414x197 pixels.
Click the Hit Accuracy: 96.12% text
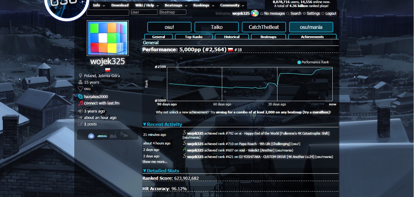[164, 189]
